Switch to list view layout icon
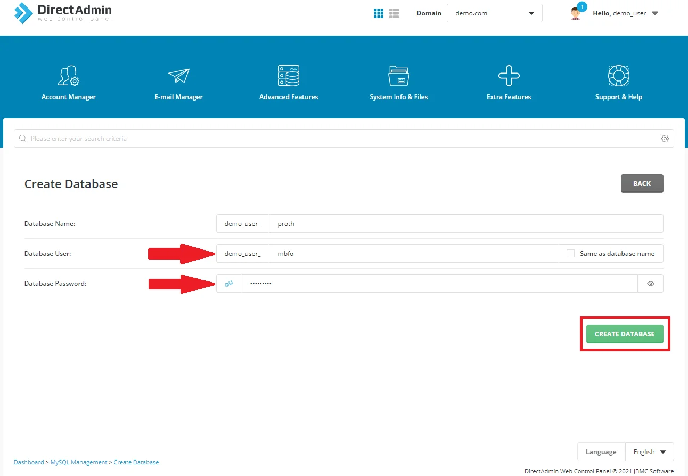 394,13
